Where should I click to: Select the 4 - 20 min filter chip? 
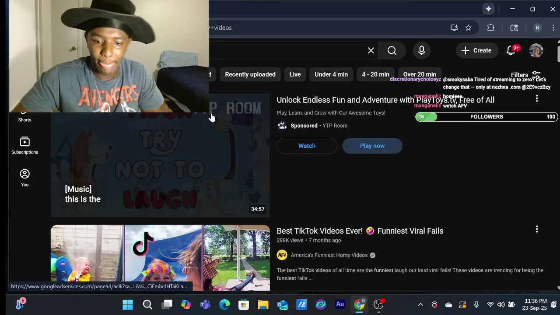[x=375, y=74]
